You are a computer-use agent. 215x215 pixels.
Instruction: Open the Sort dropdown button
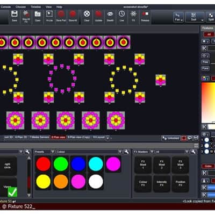195,17
